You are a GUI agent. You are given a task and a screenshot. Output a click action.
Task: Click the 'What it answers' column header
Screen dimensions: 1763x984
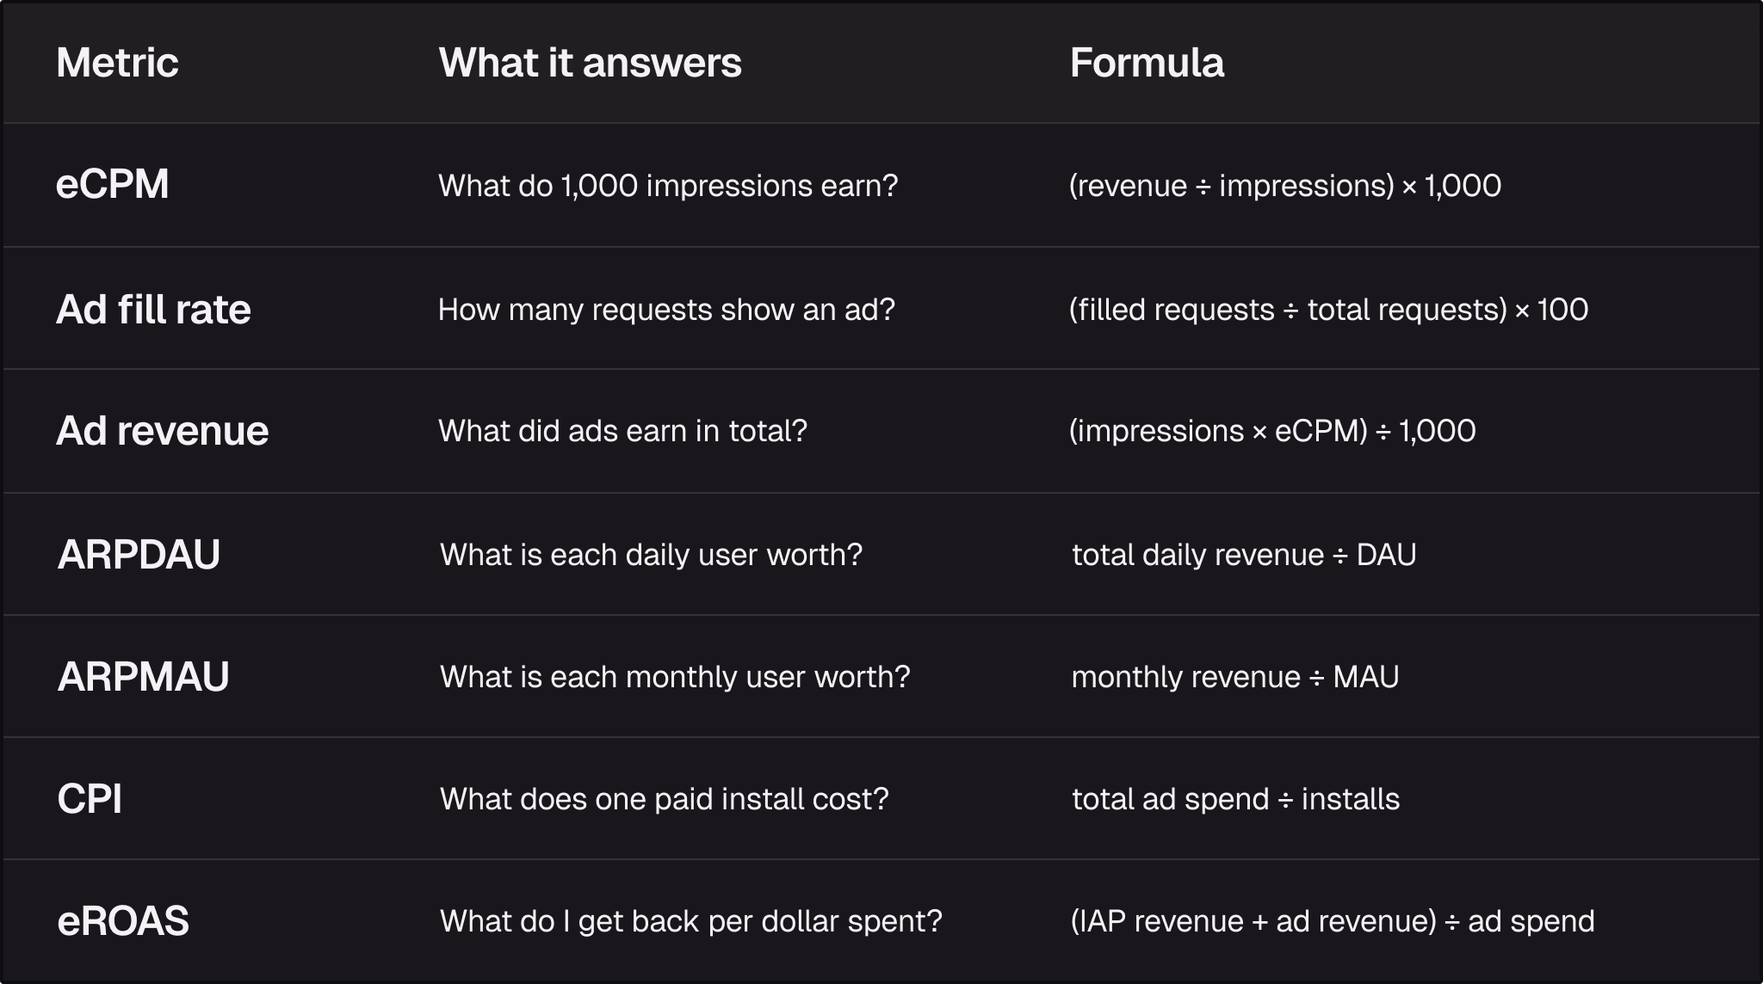tap(590, 63)
